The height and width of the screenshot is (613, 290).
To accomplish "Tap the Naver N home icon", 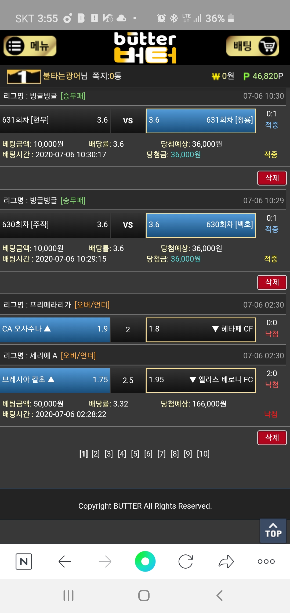I will point(24,561).
